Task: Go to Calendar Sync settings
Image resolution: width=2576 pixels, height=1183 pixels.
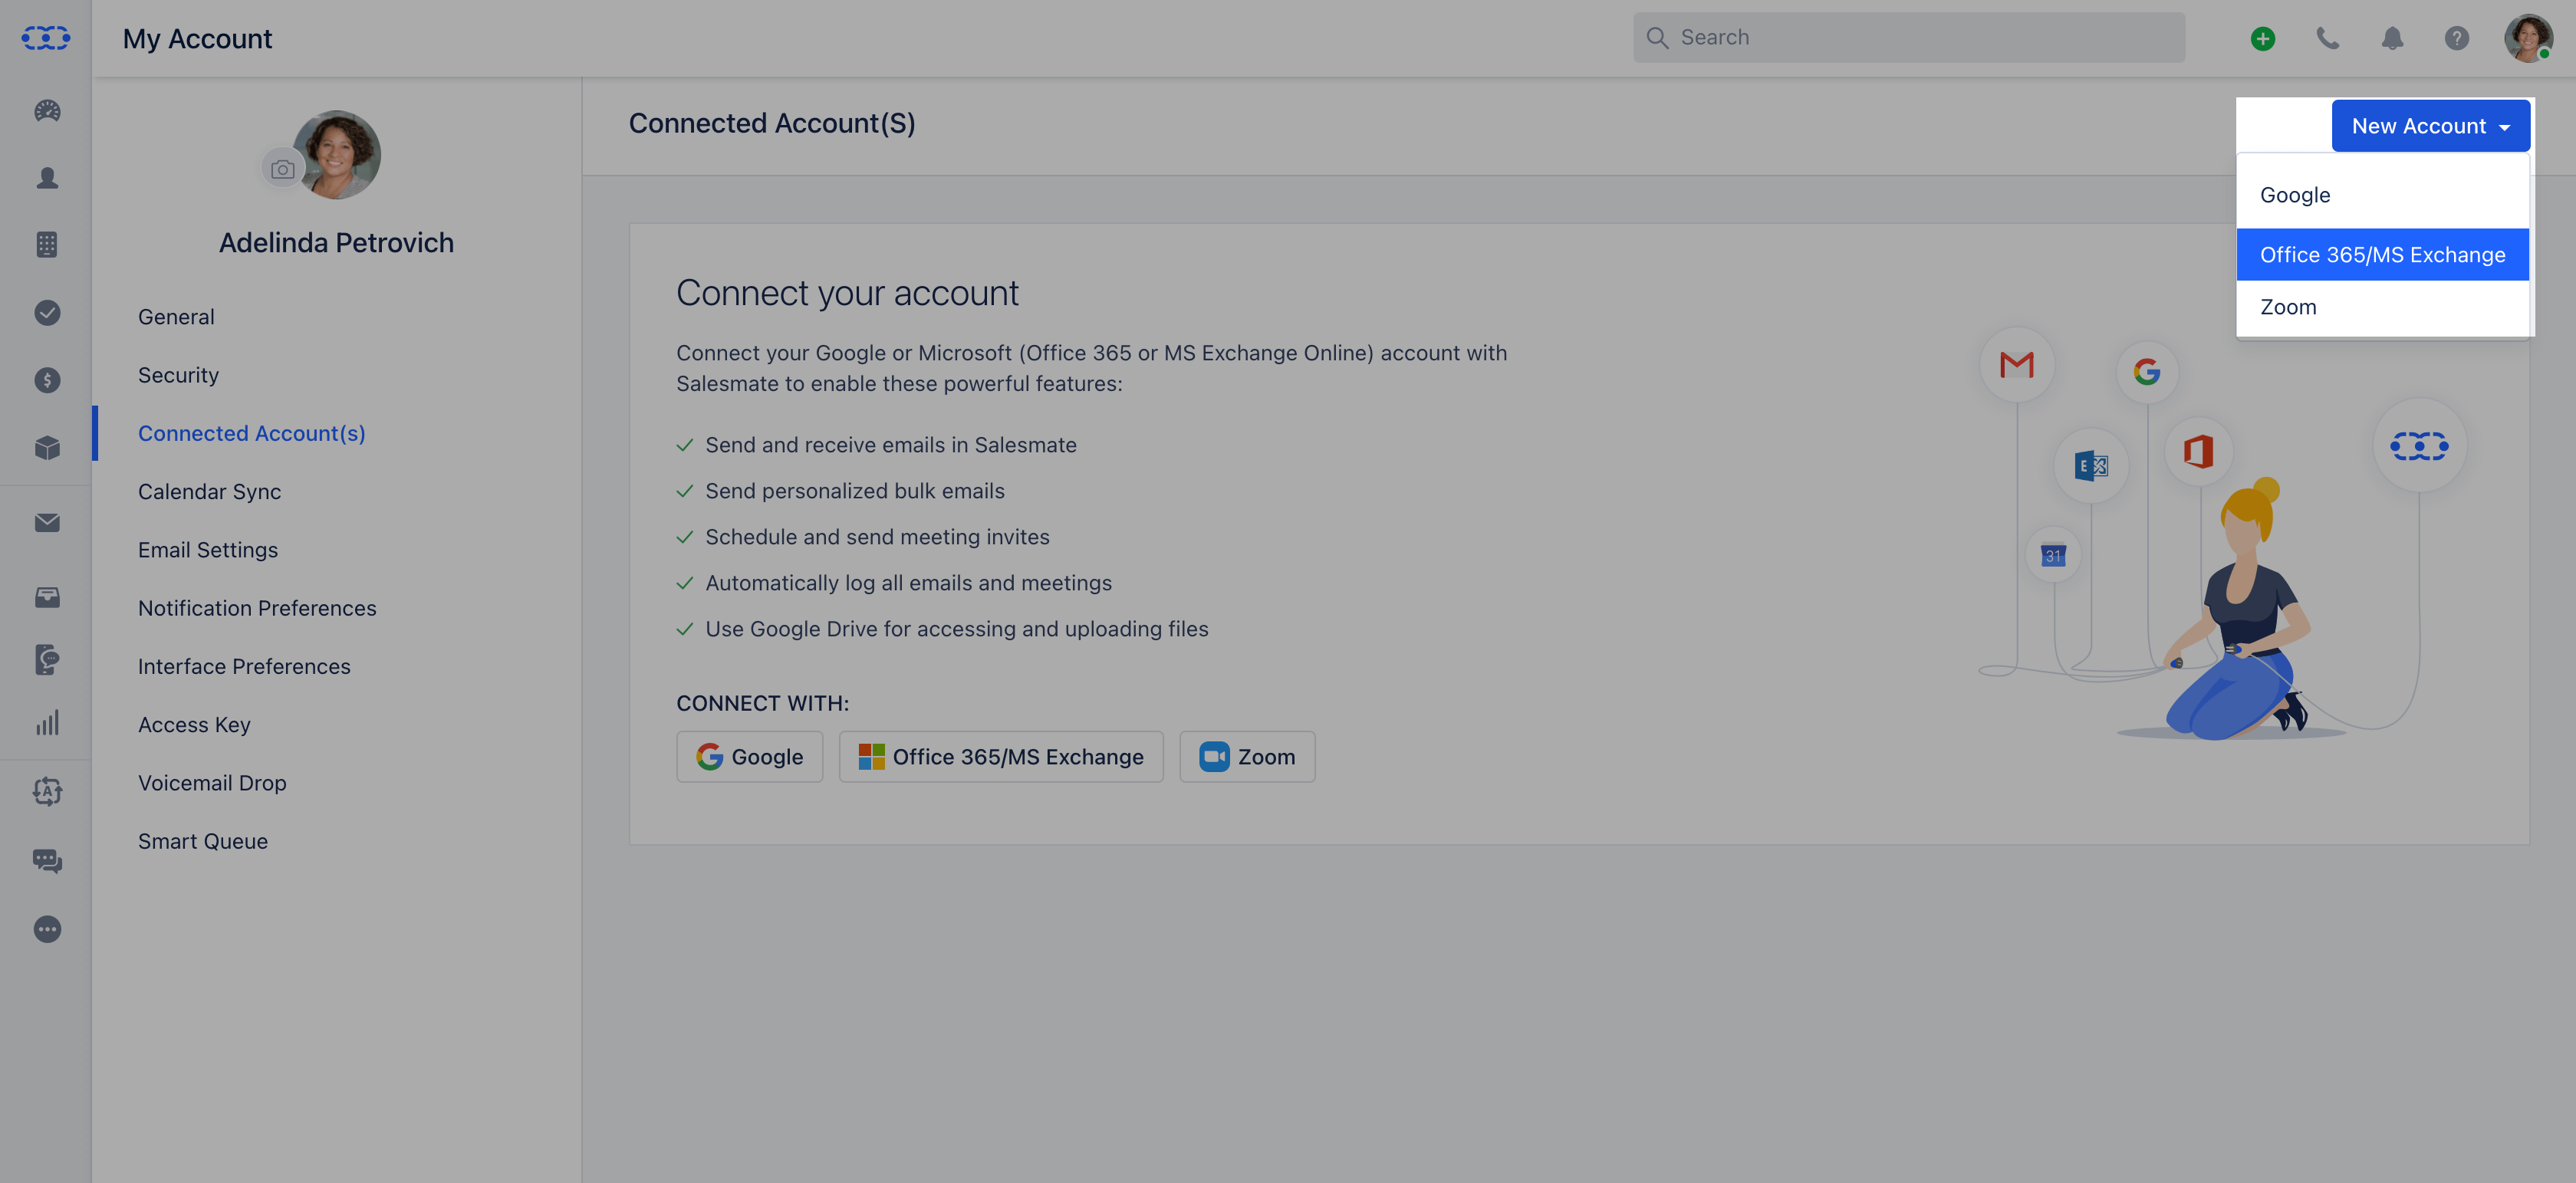Action: pyautogui.click(x=209, y=492)
